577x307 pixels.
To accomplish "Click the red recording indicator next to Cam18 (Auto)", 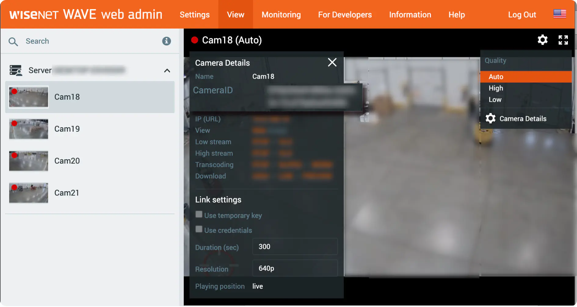I will pos(194,40).
